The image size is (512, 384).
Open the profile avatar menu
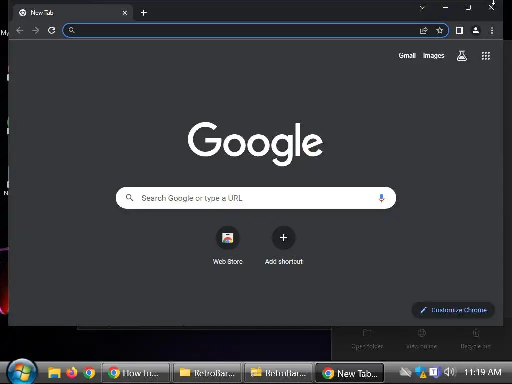(x=476, y=30)
